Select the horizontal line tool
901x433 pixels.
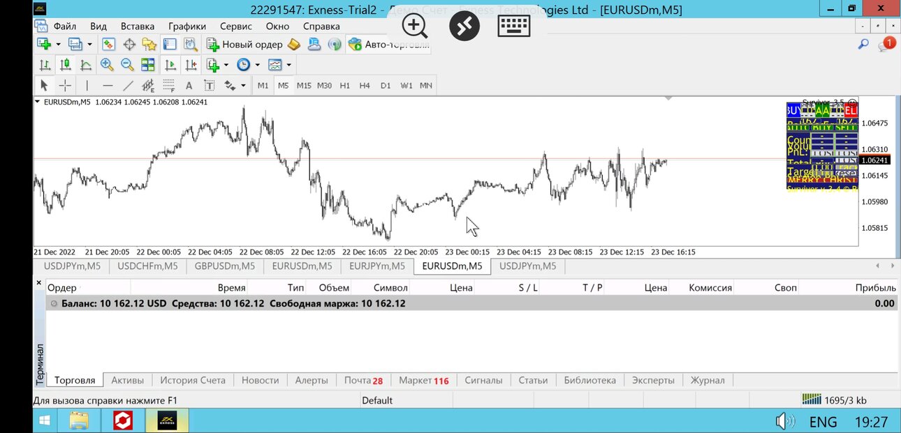[108, 85]
